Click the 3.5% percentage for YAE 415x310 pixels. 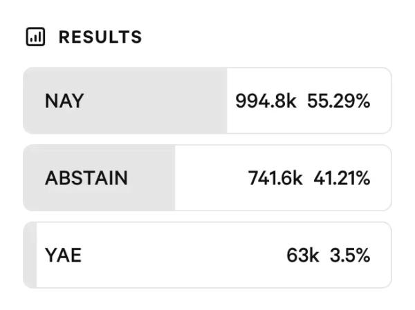(350, 255)
